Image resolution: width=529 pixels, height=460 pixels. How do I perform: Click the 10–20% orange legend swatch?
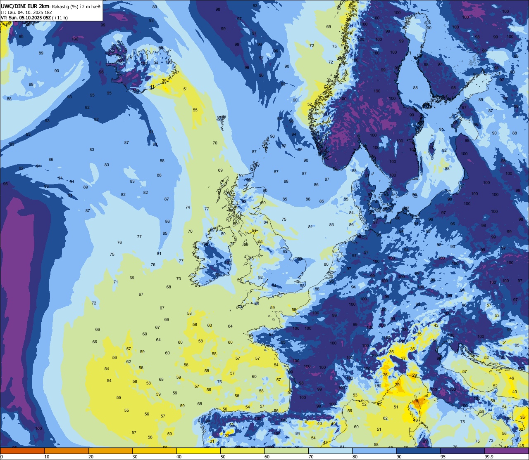(66, 451)
